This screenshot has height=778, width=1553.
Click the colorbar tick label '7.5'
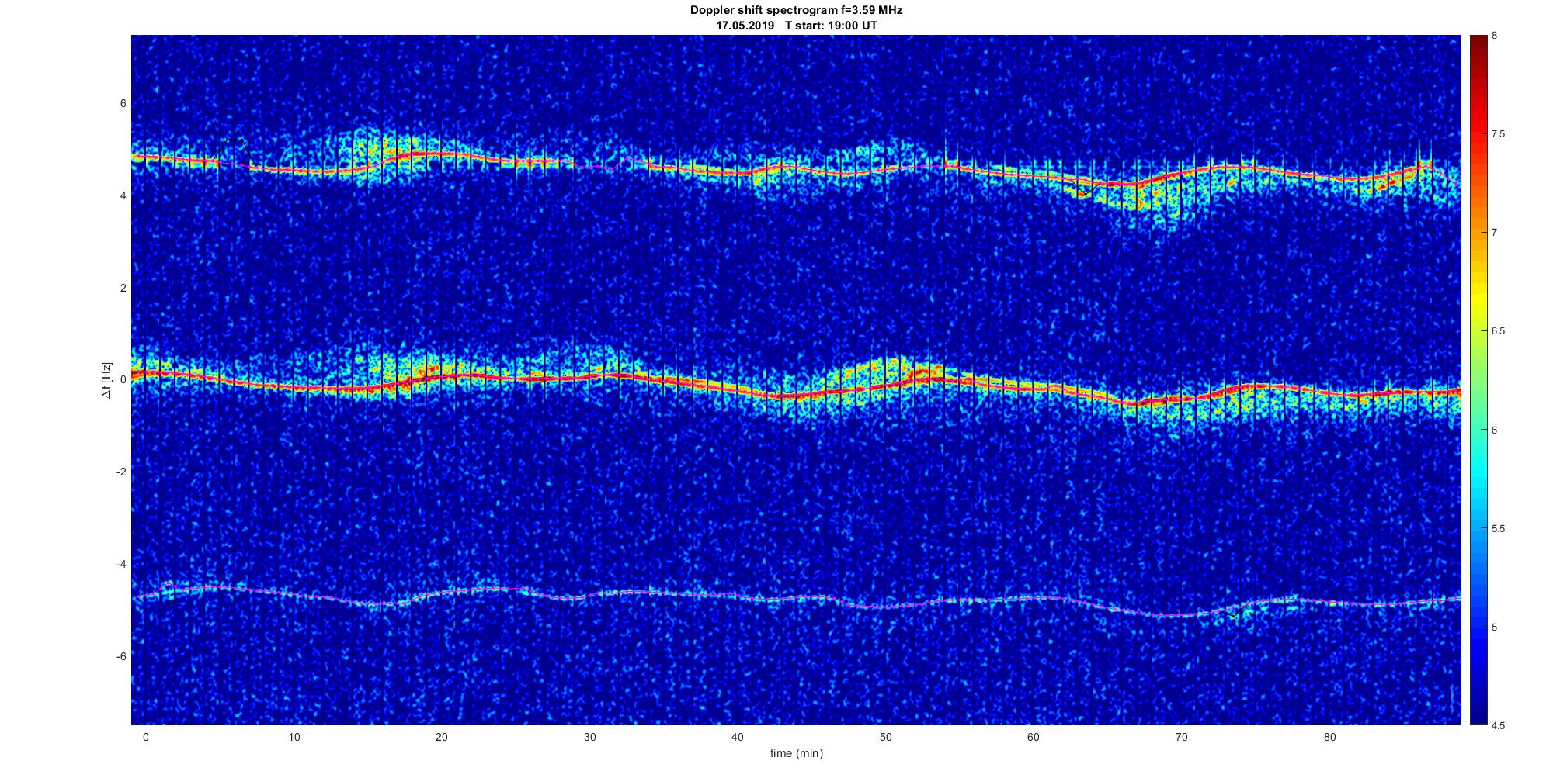(x=1499, y=134)
